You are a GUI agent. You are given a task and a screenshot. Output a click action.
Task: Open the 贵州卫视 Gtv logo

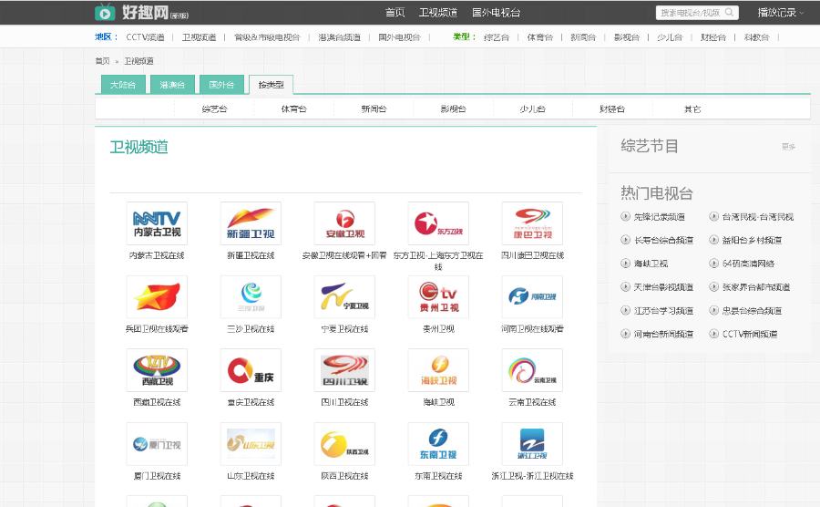click(438, 297)
